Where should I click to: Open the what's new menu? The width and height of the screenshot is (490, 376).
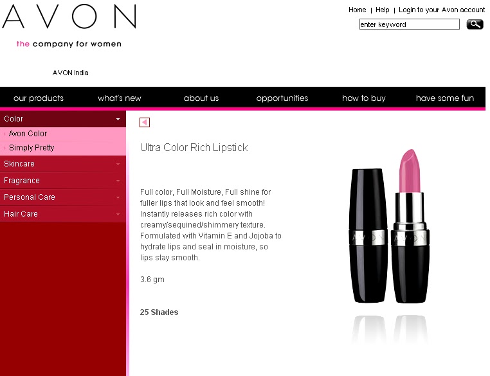[x=120, y=98]
